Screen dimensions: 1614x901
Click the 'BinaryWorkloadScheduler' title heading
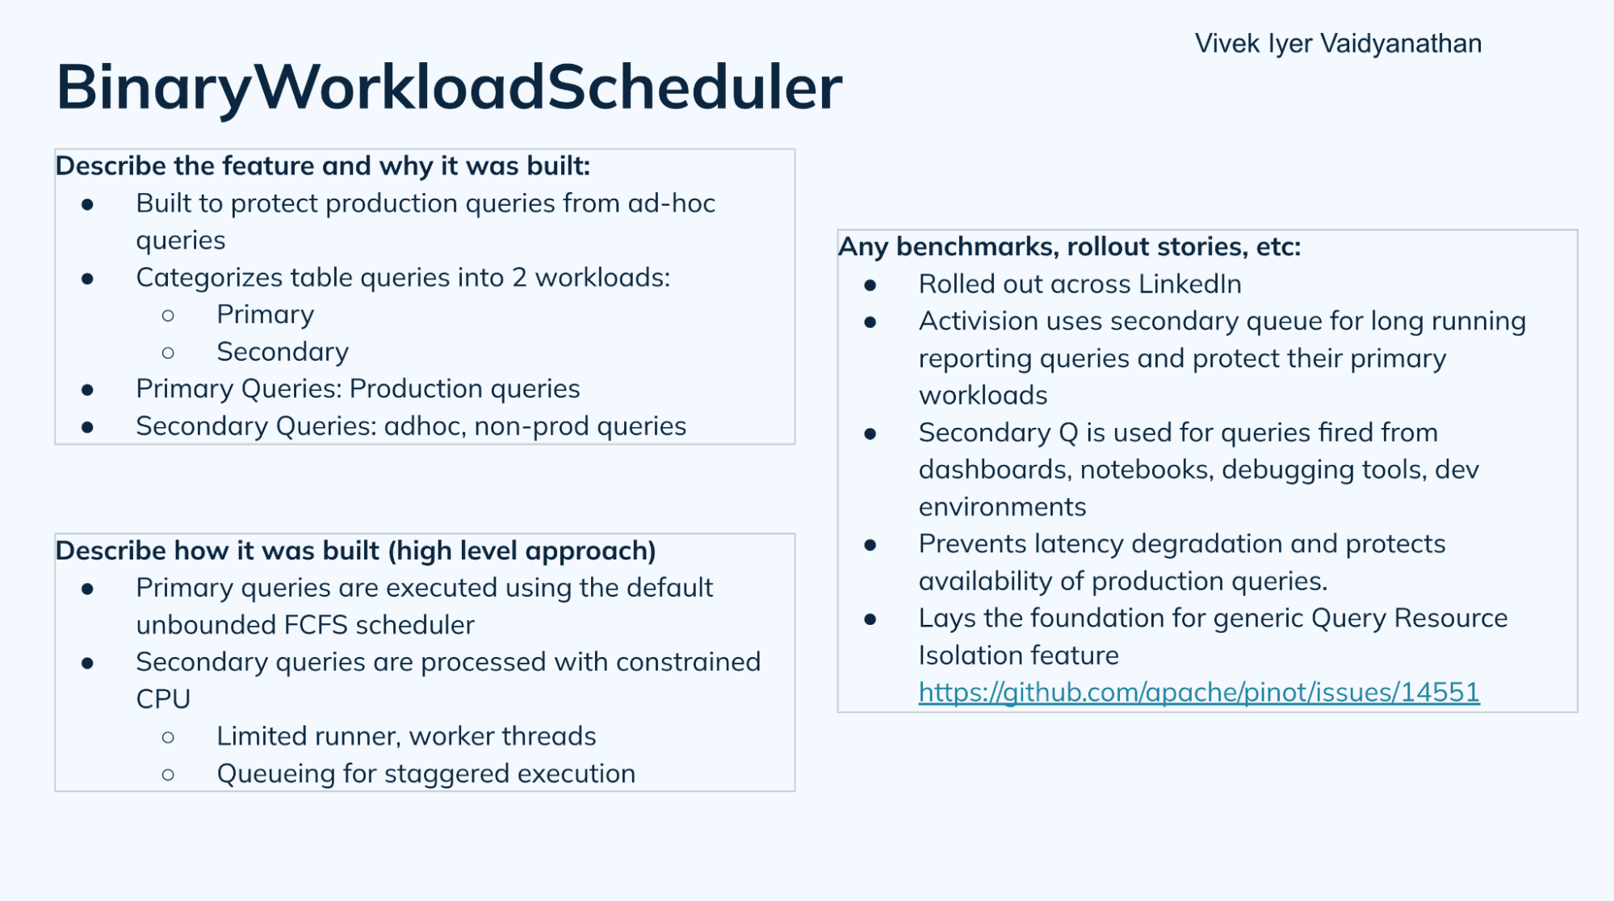pyautogui.click(x=449, y=86)
